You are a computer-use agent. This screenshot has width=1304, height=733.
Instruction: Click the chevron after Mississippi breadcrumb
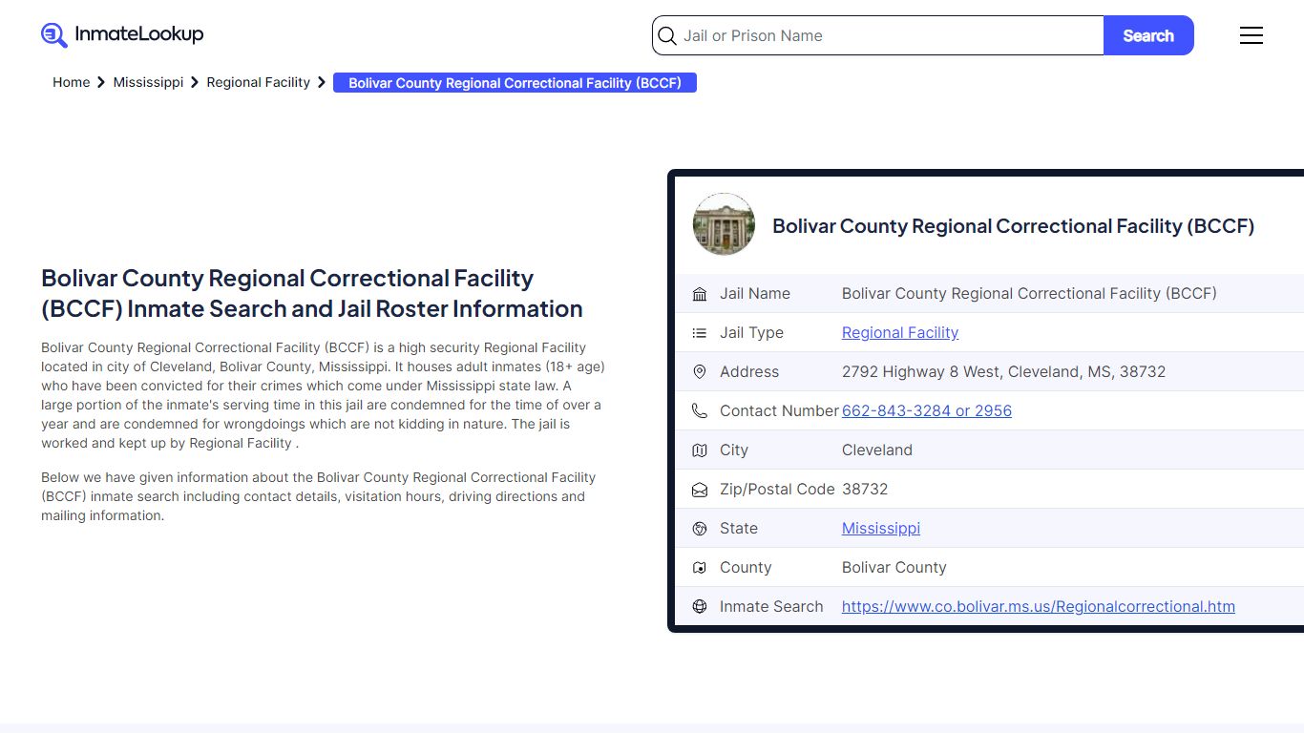195,83
